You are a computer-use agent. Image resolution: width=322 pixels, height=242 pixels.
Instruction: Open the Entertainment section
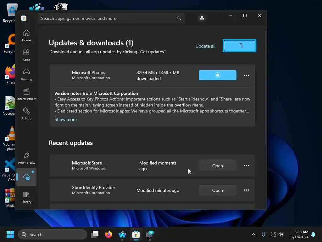[26, 94]
